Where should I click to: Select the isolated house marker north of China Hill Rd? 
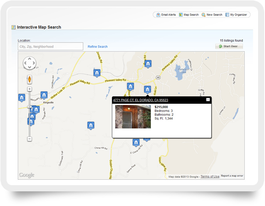[x=91, y=126]
